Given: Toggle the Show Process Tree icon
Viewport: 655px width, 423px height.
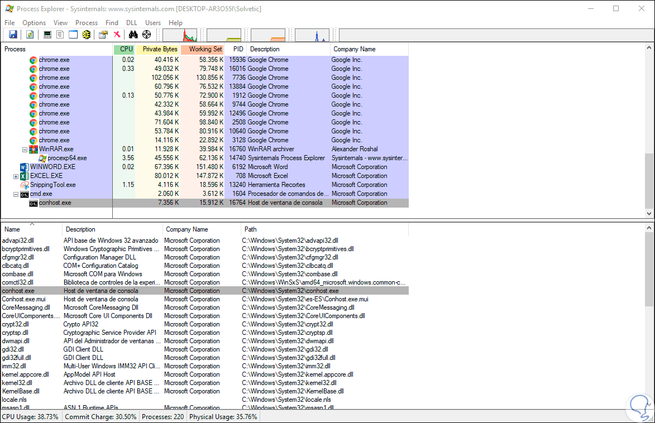Looking at the screenshot, I should pos(60,35).
